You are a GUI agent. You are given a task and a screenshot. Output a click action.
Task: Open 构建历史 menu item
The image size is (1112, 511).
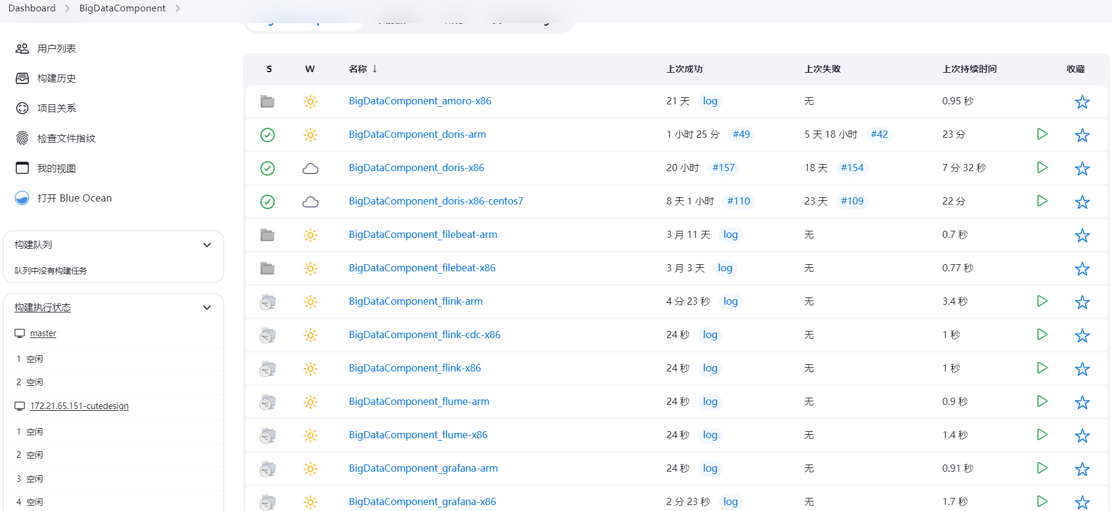57,79
